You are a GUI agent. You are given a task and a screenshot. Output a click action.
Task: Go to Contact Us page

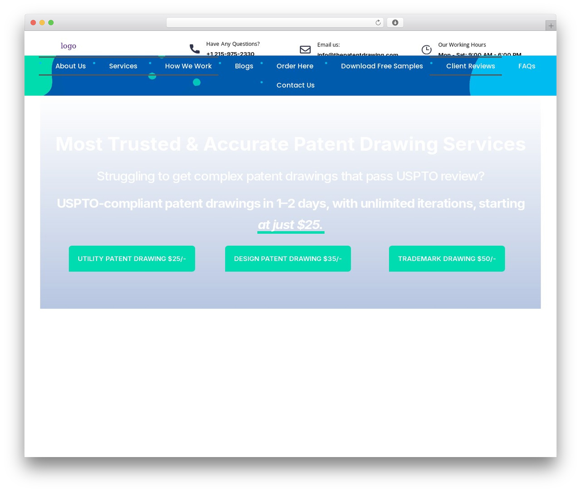(x=295, y=85)
